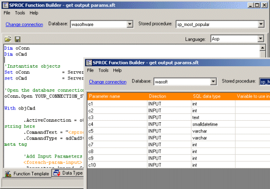The height and width of the screenshot is (189, 270).
Task: Select parameter row c10
Action: click(179, 165)
